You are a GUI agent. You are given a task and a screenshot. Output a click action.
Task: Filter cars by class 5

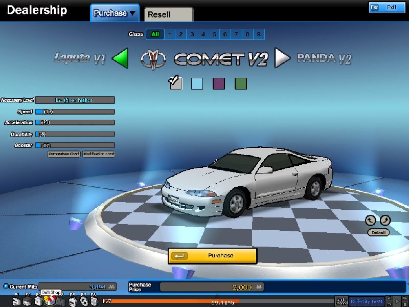214,34
